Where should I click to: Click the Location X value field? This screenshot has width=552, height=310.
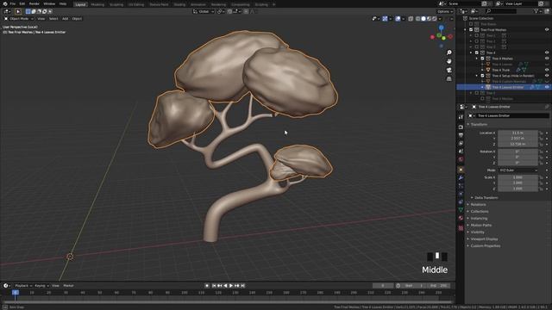(x=517, y=133)
